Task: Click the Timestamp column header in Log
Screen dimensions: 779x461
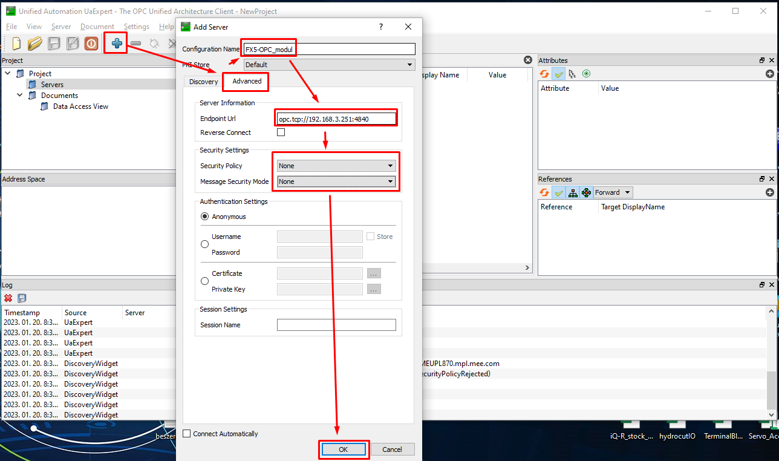Action: pyautogui.click(x=22, y=313)
